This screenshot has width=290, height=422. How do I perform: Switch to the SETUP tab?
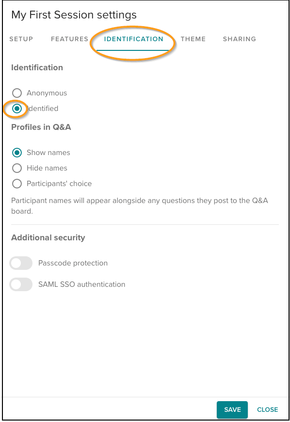pos(21,39)
